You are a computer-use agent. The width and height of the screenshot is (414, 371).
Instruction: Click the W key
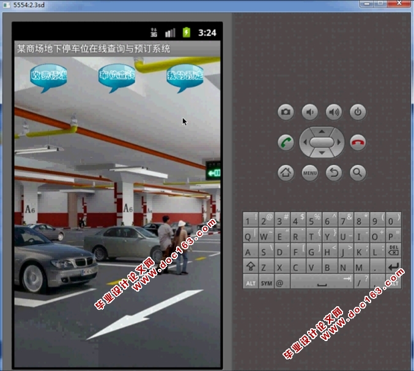coord(267,235)
